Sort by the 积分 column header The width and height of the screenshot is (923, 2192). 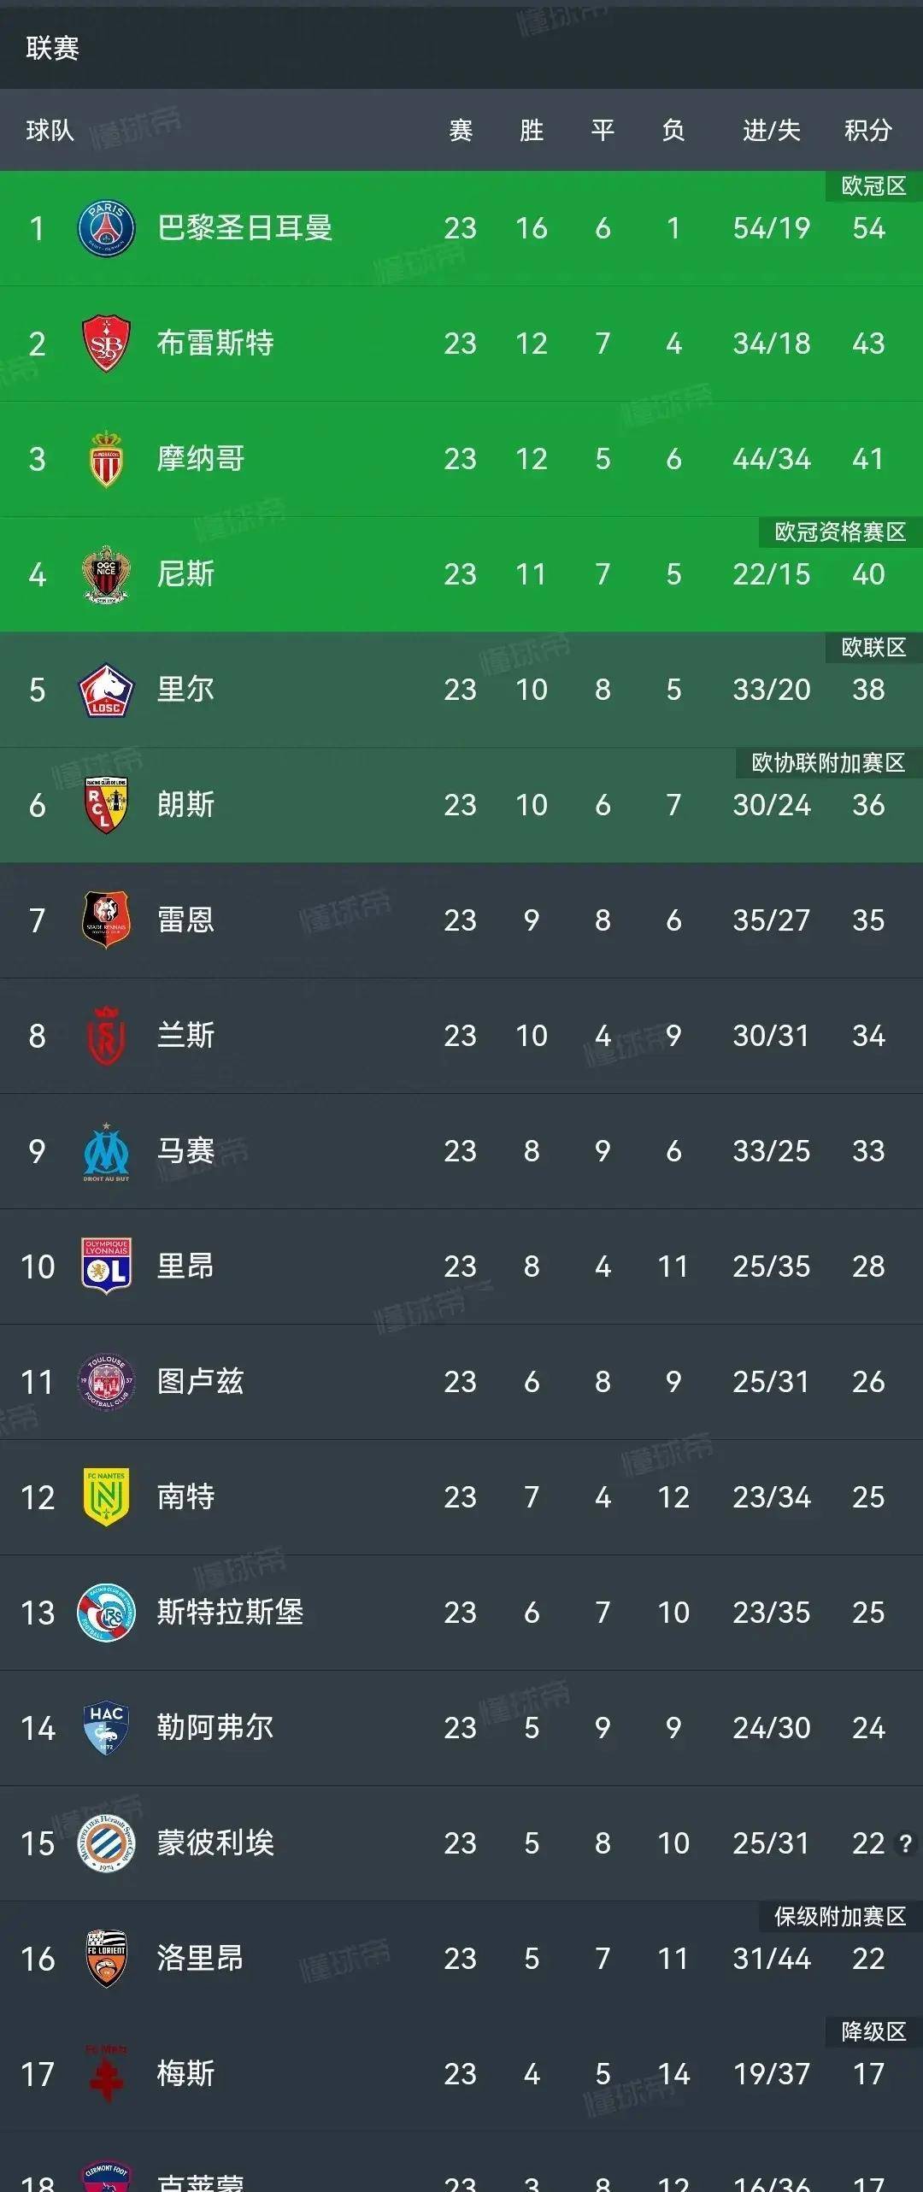(868, 130)
